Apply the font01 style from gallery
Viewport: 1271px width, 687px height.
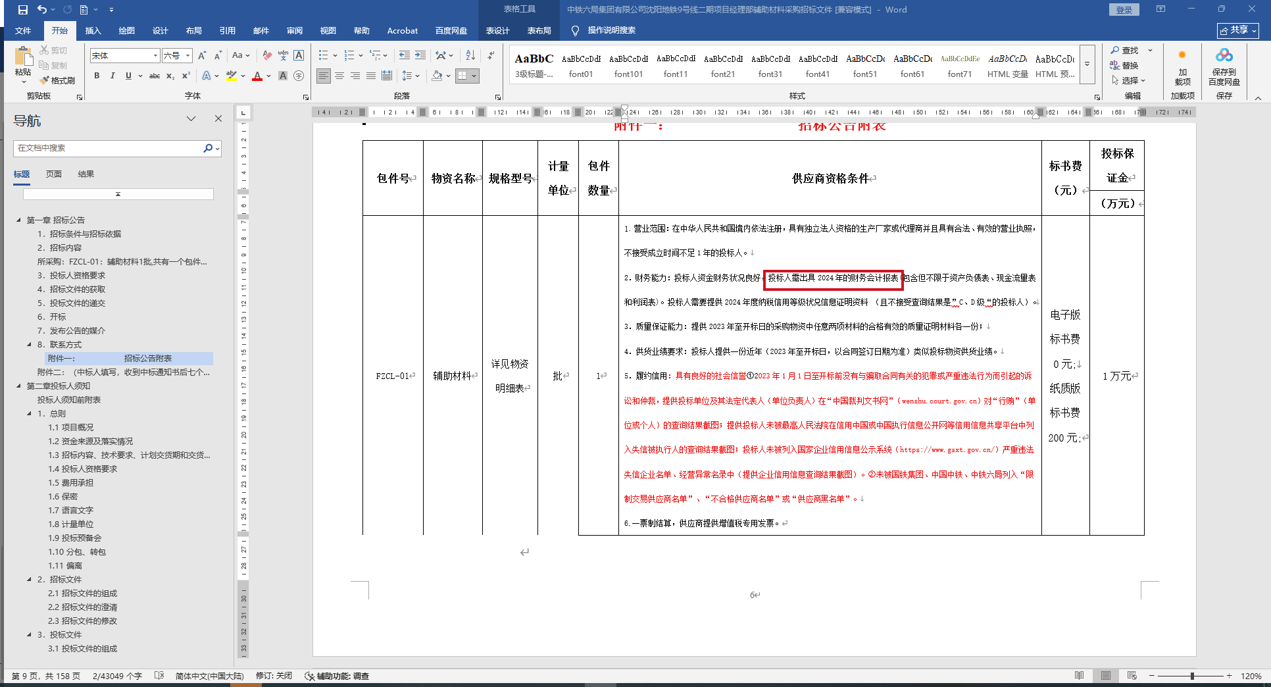581,65
